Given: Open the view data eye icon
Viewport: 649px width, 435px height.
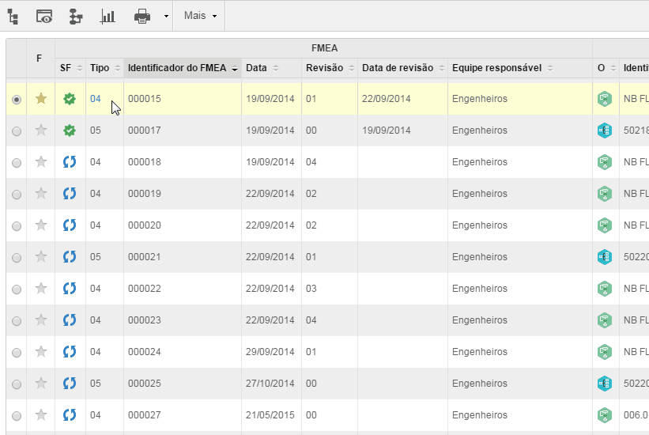Looking at the screenshot, I should point(44,16).
